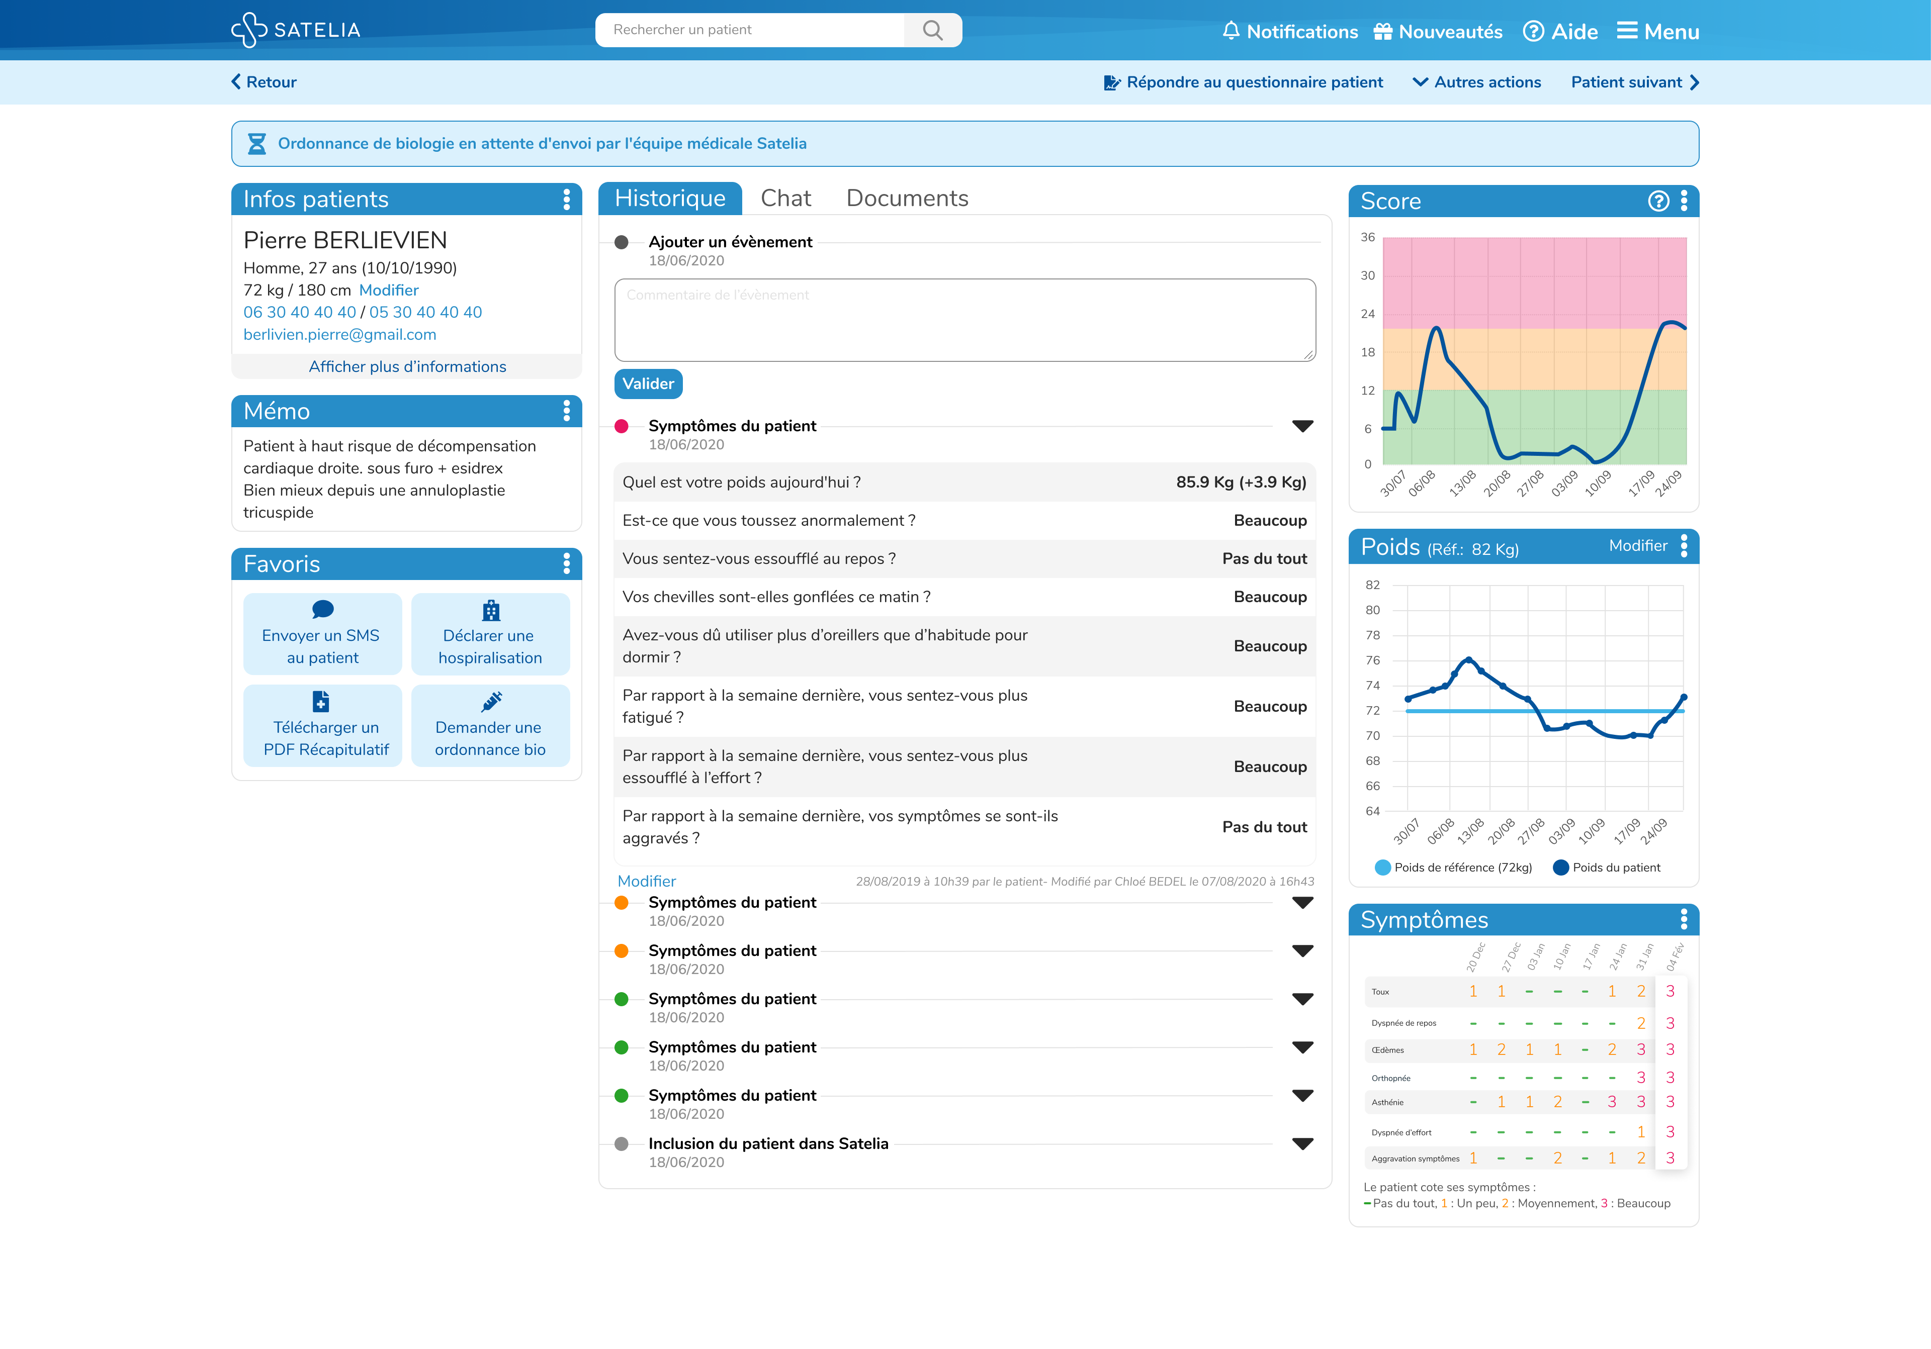Screen dimensions: 1931x1349
Task: Open Score panel three-dot menu
Action: click(x=1684, y=201)
